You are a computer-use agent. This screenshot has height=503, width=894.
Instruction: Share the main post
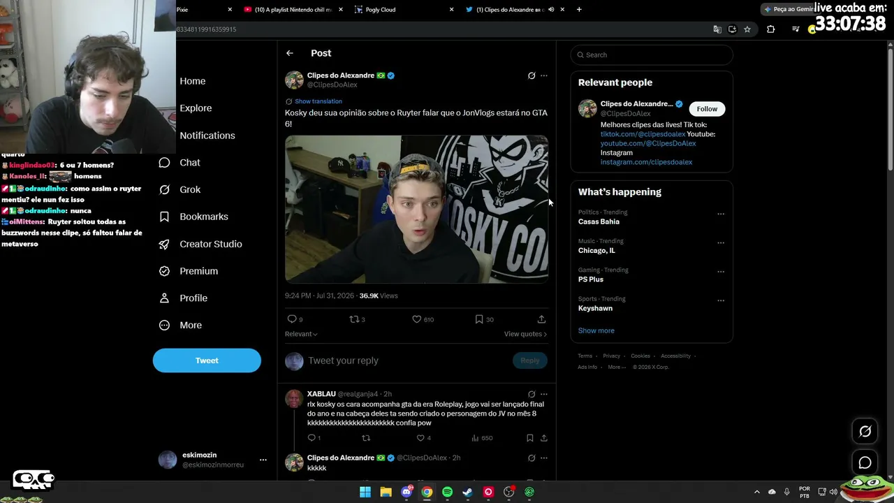[x=541, y=319]
